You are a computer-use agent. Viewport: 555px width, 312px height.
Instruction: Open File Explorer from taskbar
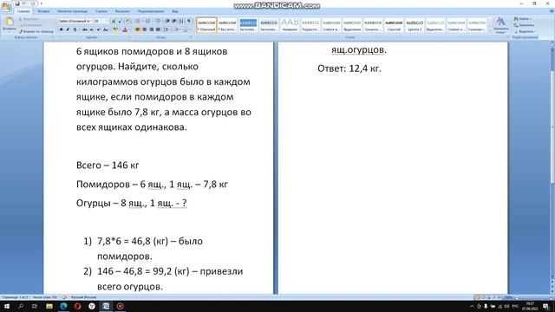(x=49, y=306)
